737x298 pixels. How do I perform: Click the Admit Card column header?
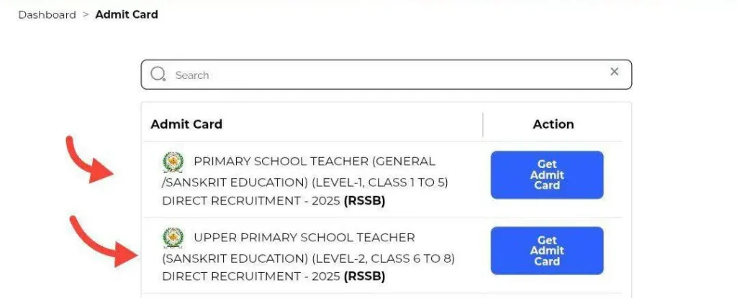[186, 124]
